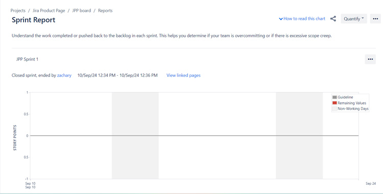Click the Guideline legend label
The height and width of the screenshot is (194, 383).
[x=345, y=97]
